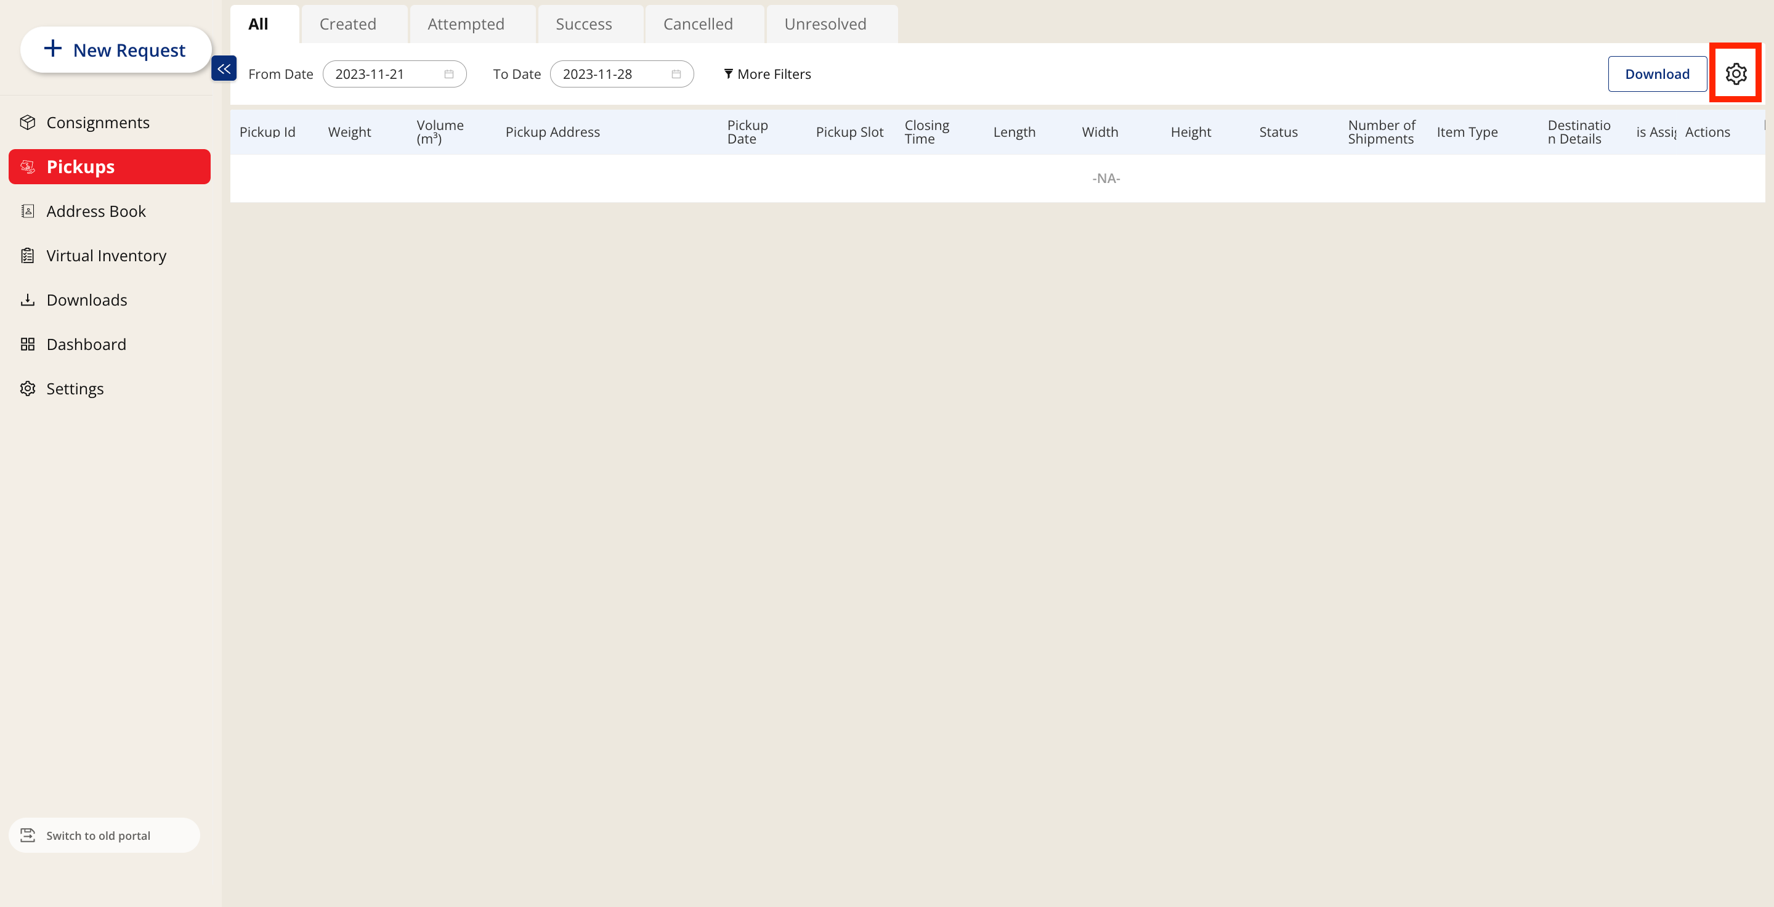
Task: Click inside the From Date field
Action: (x=382, y=75)
